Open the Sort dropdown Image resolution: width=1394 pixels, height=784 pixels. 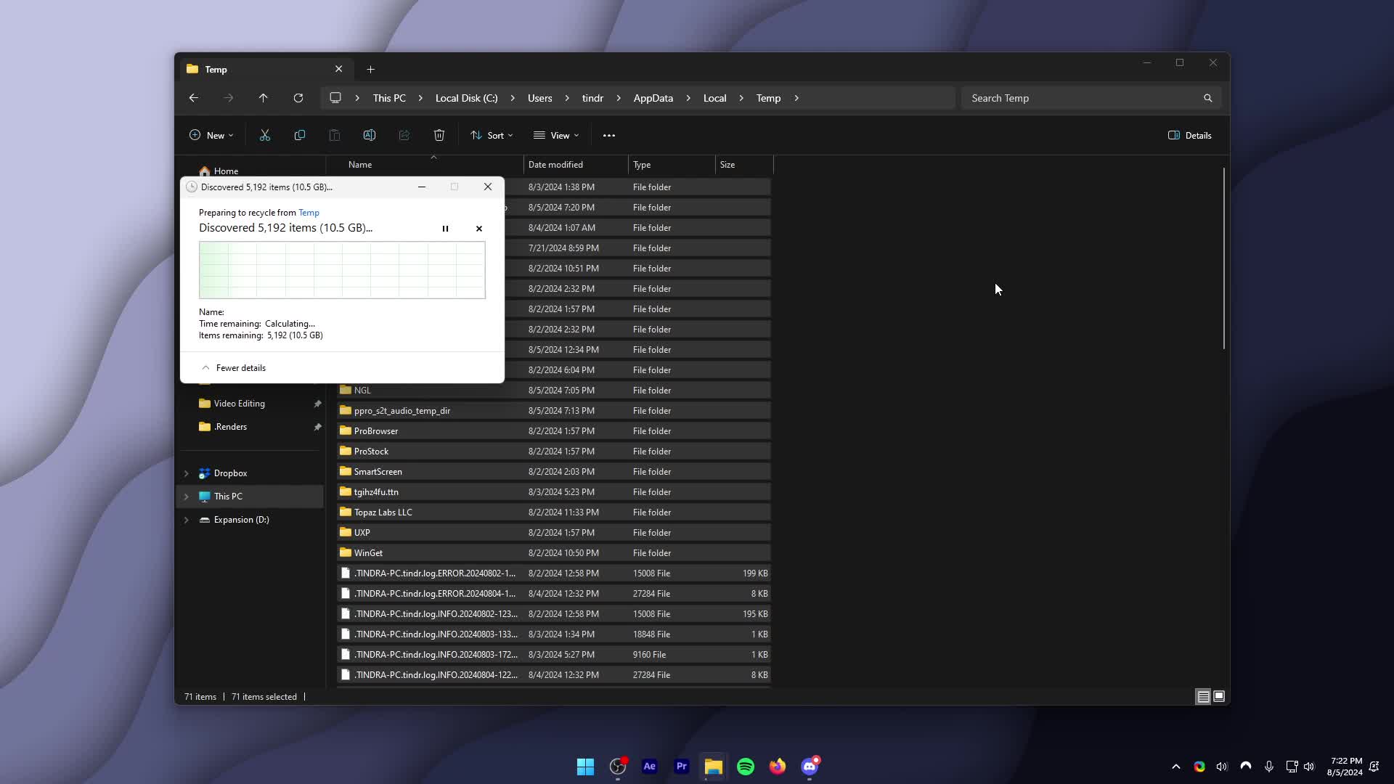[x=492, y=135]
